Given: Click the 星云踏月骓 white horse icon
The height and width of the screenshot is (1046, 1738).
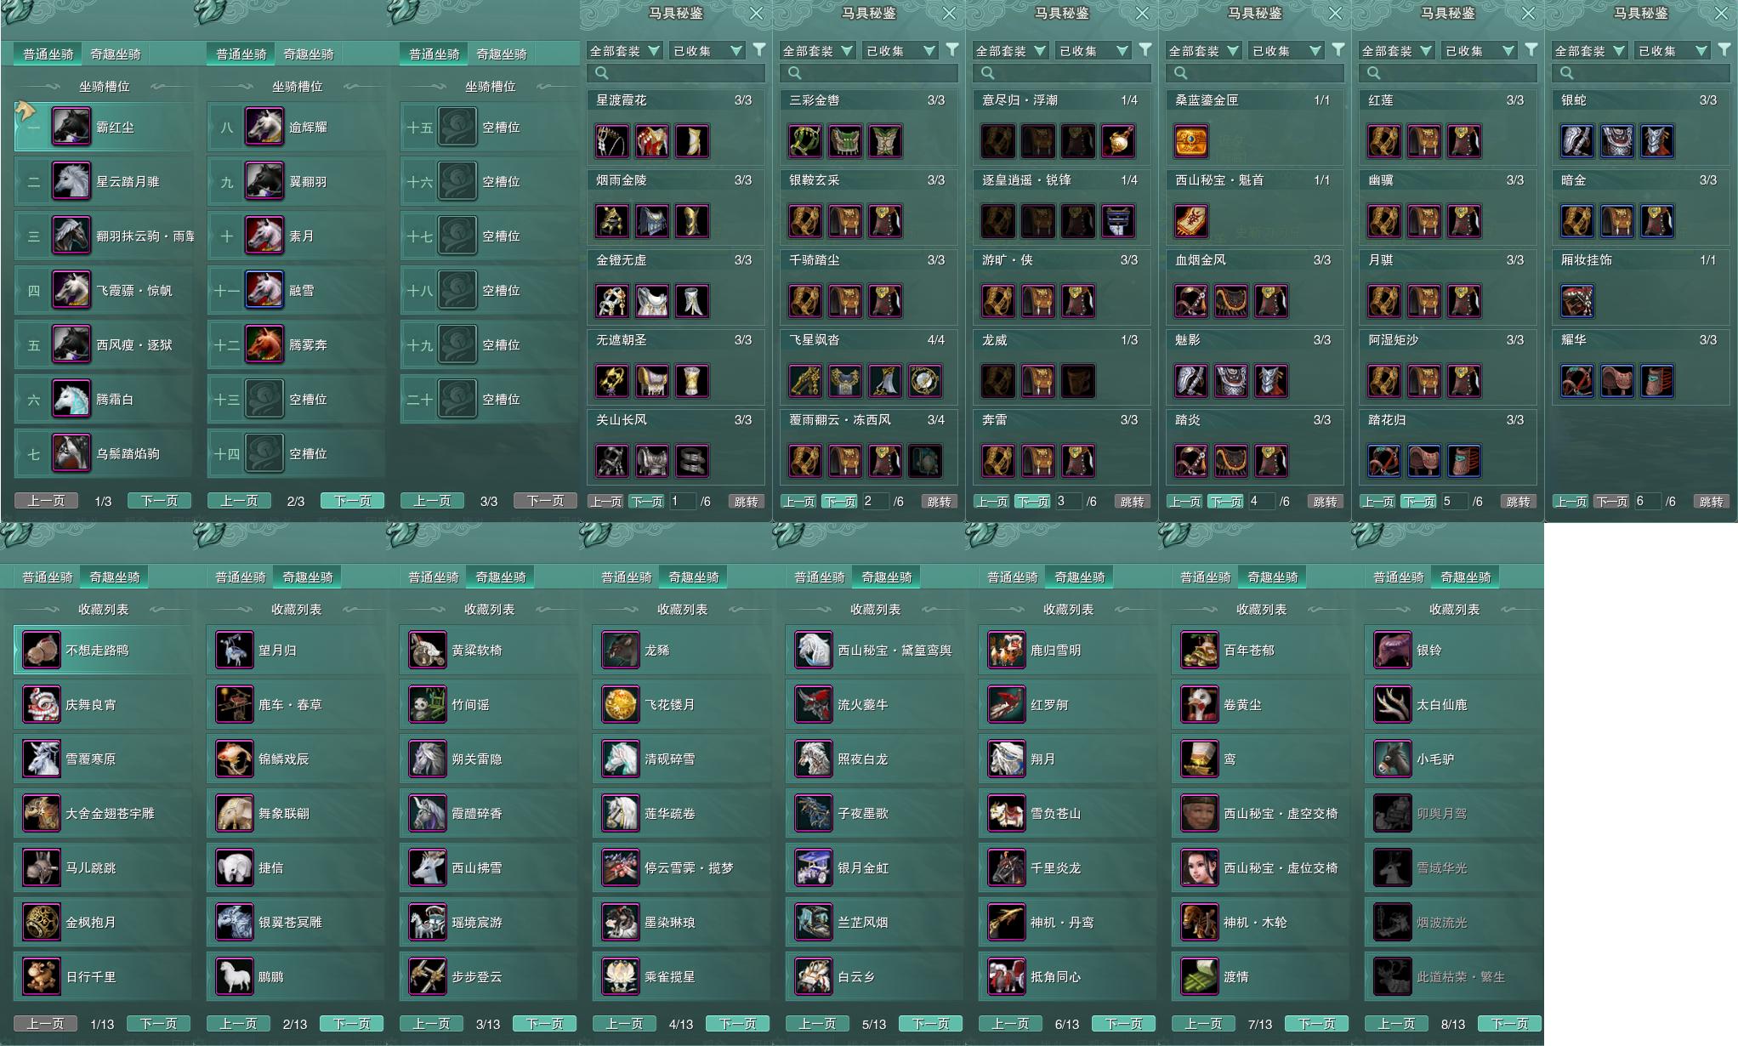Looking at the screenshot, I should (71, 181).
